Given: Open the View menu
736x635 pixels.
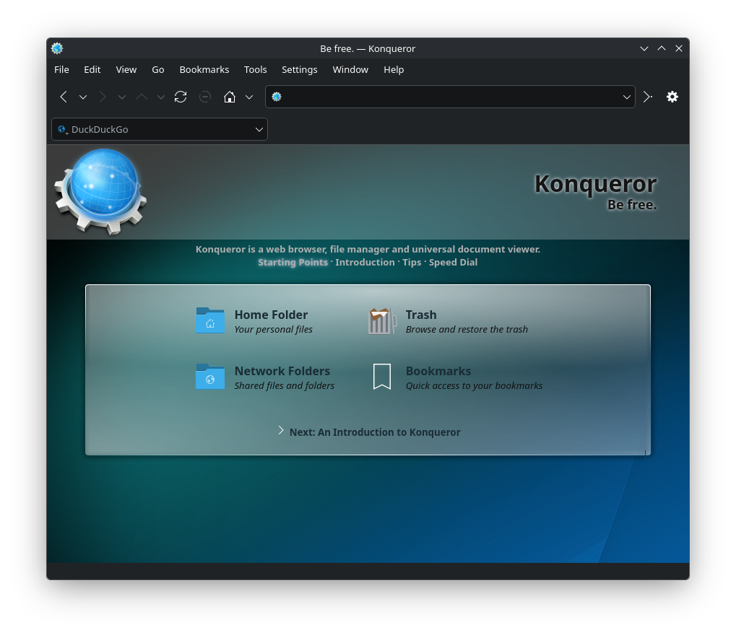Looking at the screenshot, I should click(126, 69).
